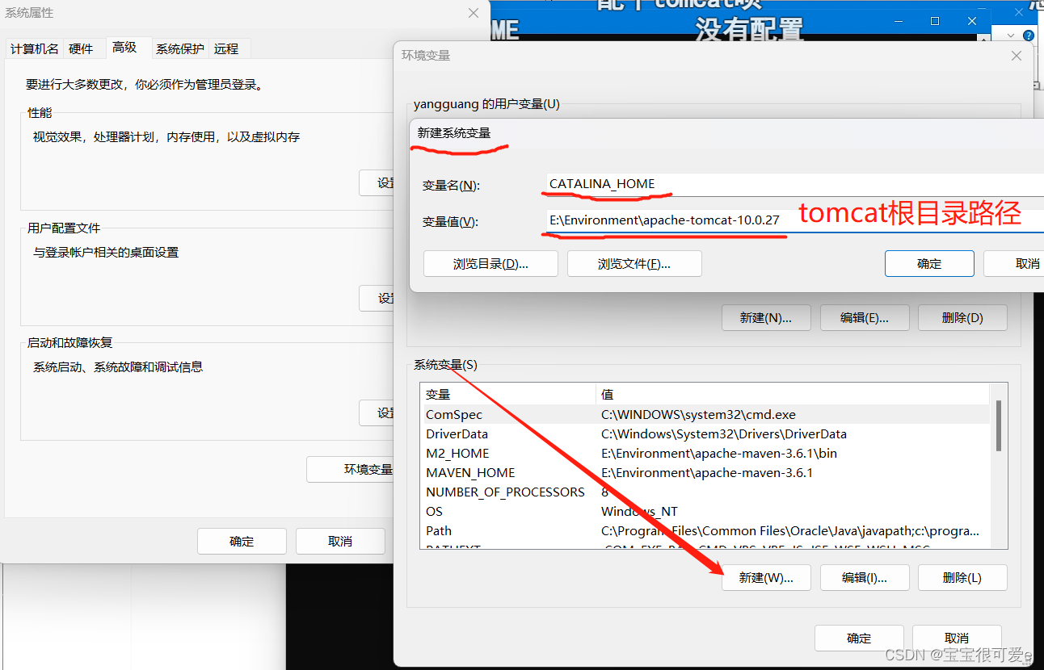The width and height of the screenshot is (1044, 670).
Task: Click 取消 in the 系统属性 window
Action: 340,541
